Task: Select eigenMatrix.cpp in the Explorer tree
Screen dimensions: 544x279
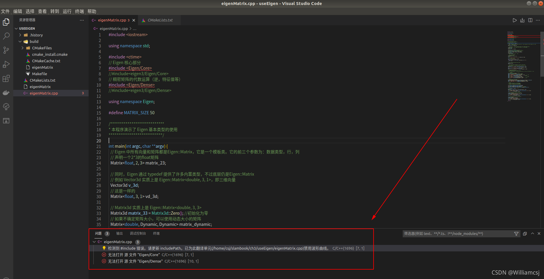Action: pyautogui.click(x=51, y=93)
